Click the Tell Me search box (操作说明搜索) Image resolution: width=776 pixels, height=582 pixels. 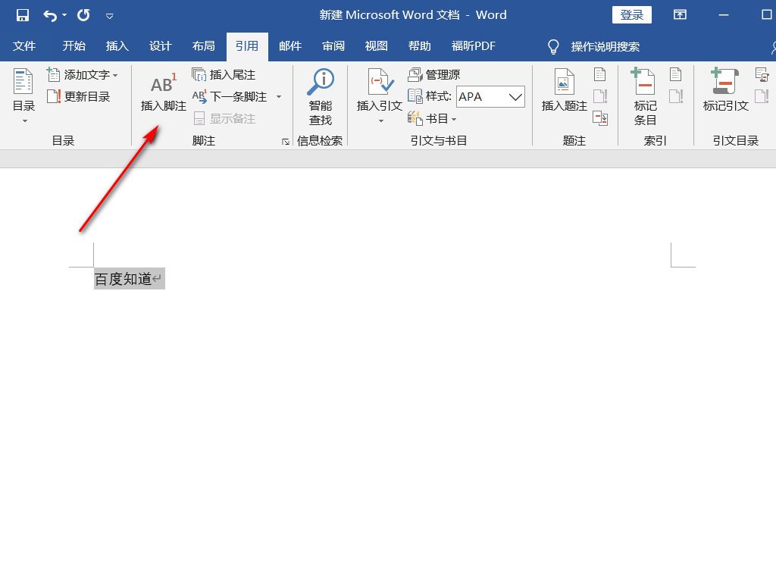click(605, 47)
